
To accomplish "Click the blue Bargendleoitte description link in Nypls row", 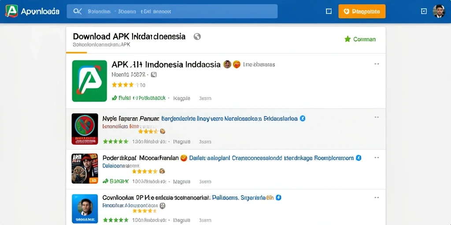I will click(x=229, y=118).
